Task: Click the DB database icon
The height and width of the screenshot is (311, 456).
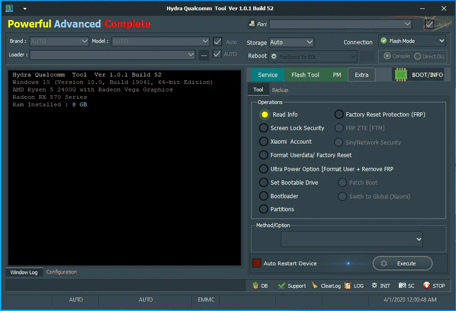Action: click(x=256, y=286)
